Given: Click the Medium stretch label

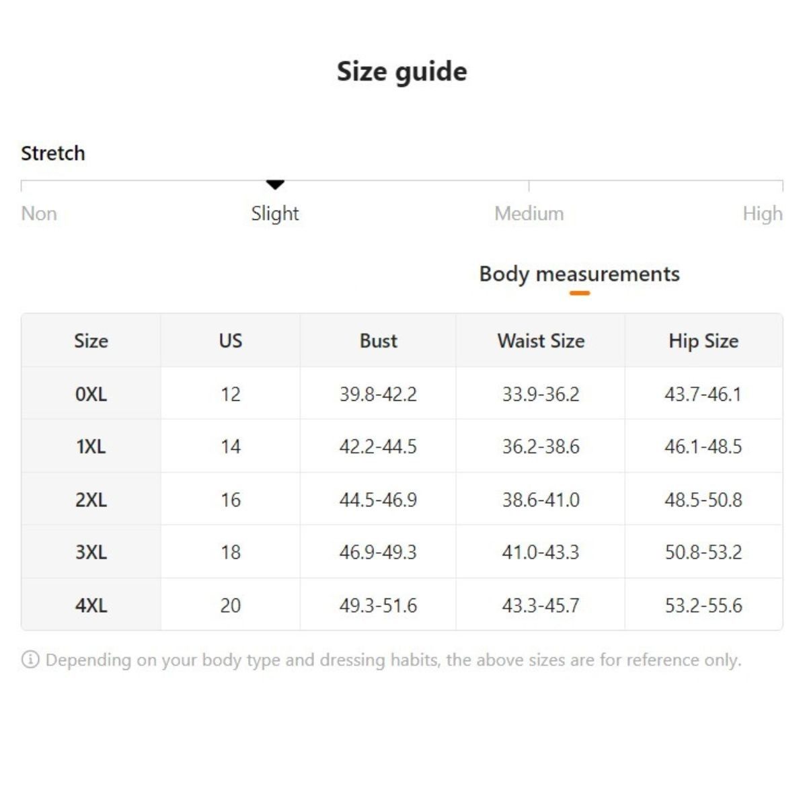Looking at the screenshot, I should (529, 214).
